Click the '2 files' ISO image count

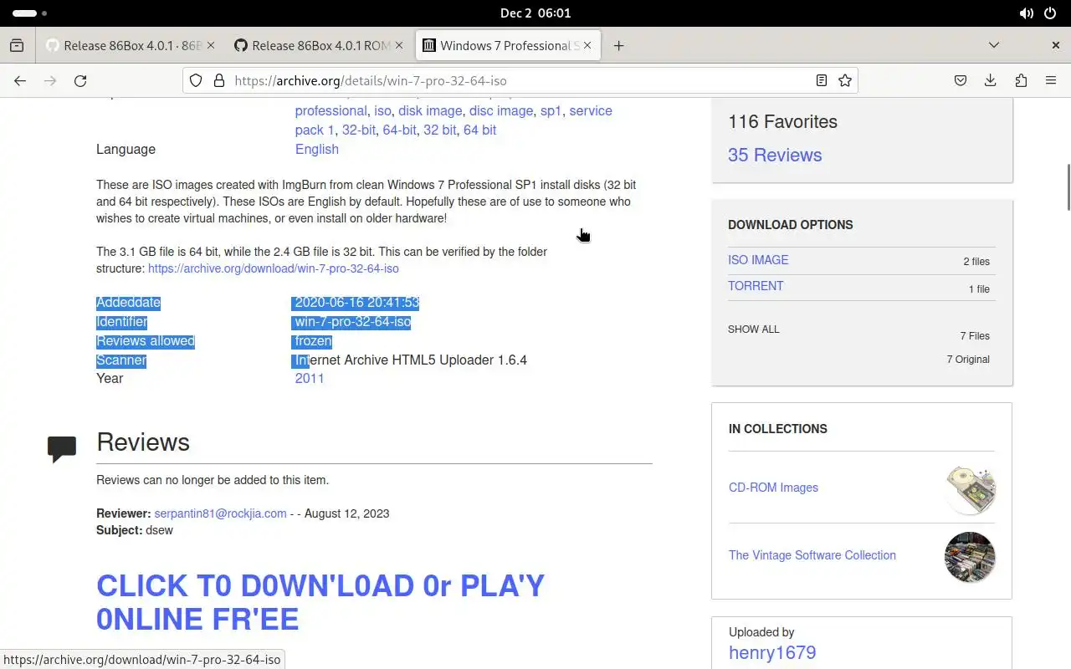pos(976,262)
